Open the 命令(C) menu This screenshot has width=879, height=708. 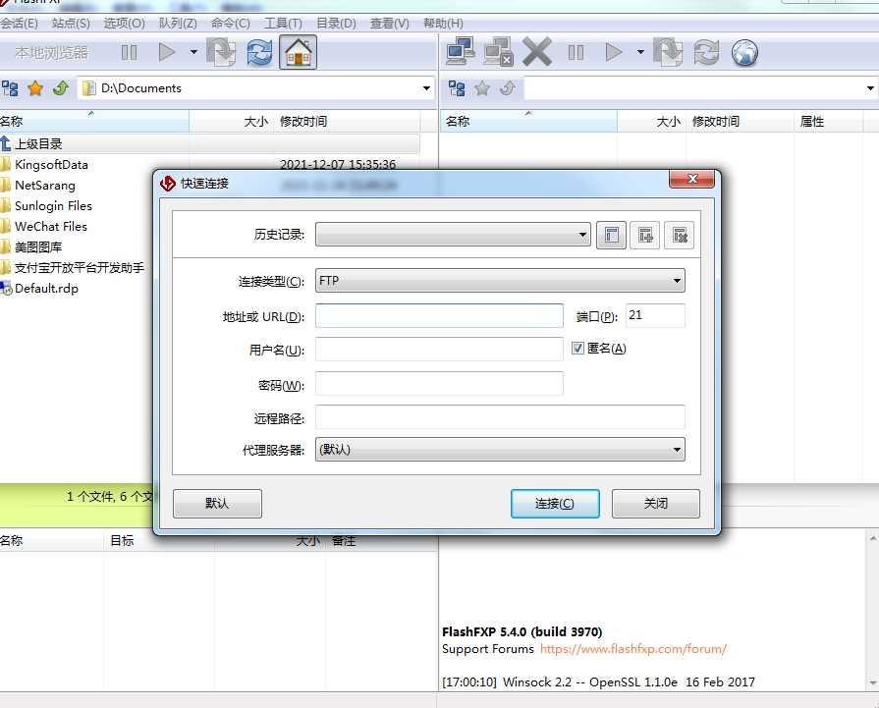[231, 24]
